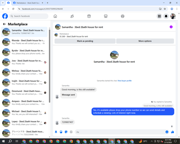Click the Message sent bubble
The height and width of the screenshot is (144, 180).
click(68, 95)
